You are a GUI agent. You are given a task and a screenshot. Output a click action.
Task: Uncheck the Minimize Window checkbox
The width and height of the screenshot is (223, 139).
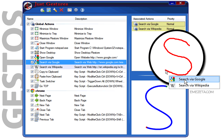click(32, 29)
